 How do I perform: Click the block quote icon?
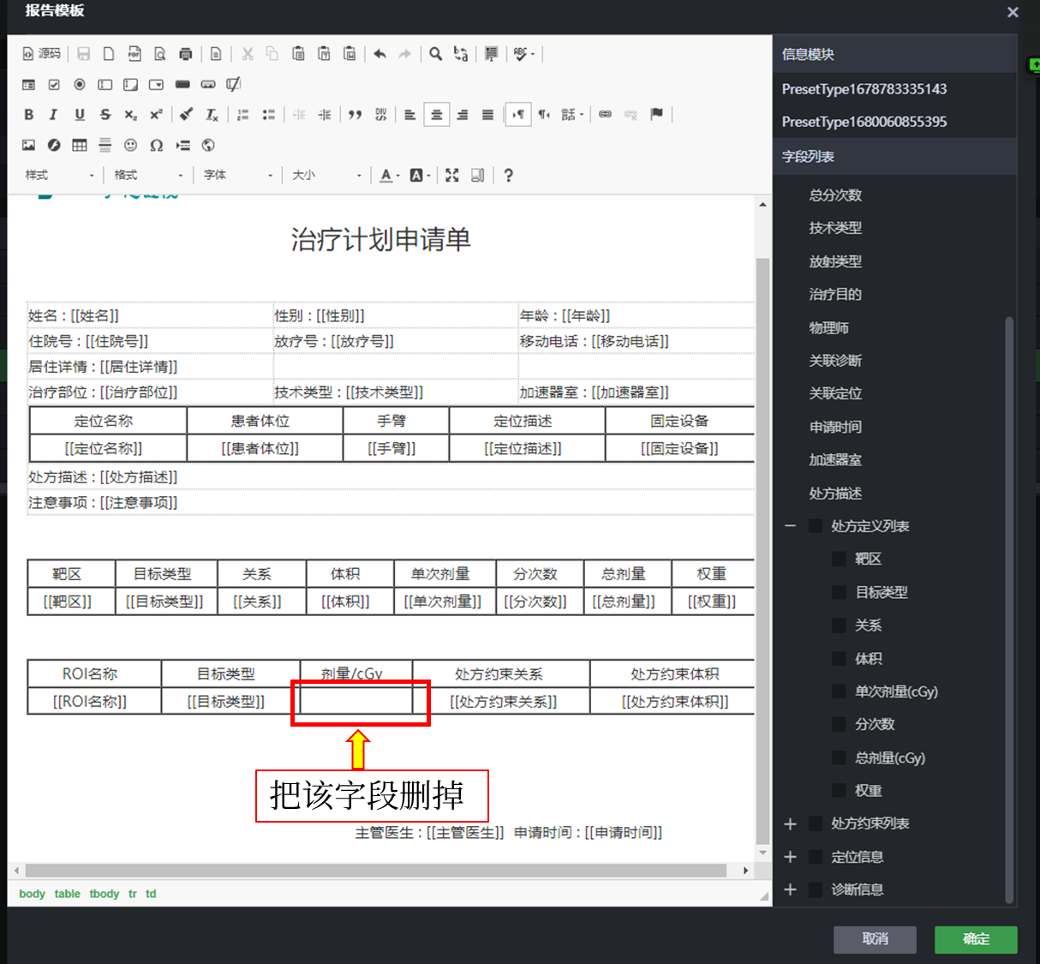point(355,114)
